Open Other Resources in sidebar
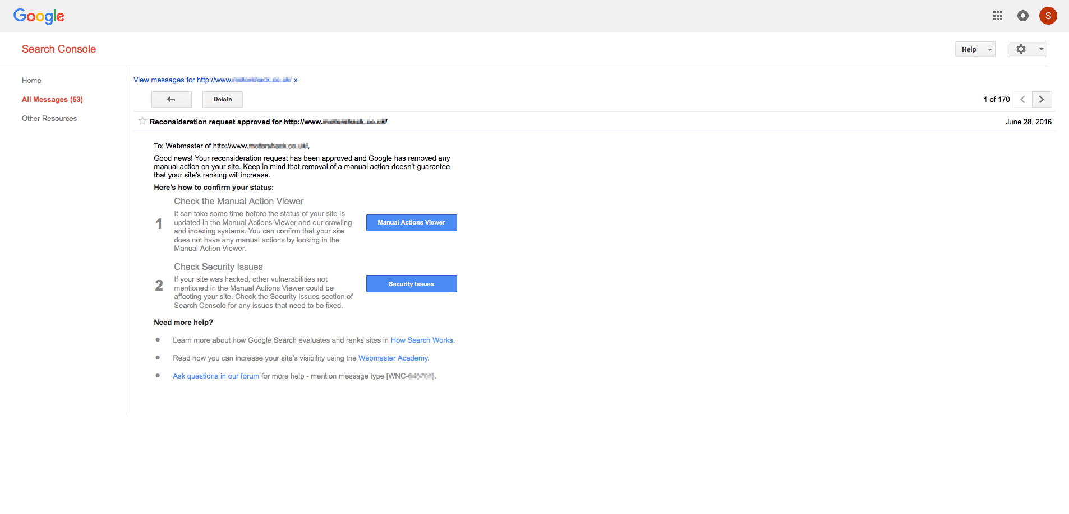The image size is (1069, 514). coord(49,119)
